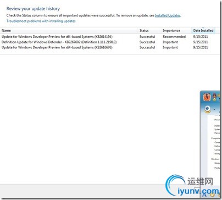Click the Successful status of the KB2616676 row
This screenshot has height=200, width=222.
[147, 47]
